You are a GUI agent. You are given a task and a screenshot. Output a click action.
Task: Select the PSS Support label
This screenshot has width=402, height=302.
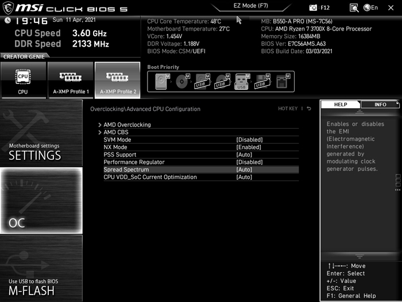tap(119, 155)
